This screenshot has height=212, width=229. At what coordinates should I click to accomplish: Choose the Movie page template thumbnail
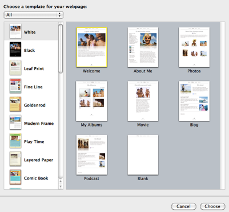143,101
